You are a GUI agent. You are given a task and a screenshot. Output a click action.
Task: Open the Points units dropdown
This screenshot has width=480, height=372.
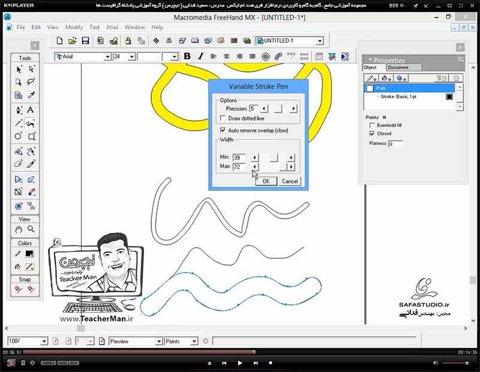[x=194, y=341]
